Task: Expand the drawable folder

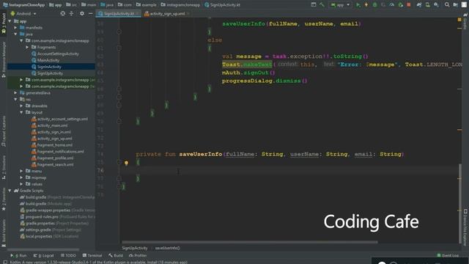Action: (21, 106)
